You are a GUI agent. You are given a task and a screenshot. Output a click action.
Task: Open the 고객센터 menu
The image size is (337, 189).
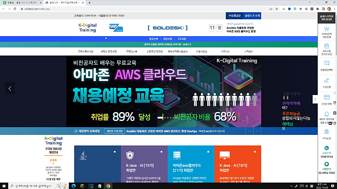pyautogui.click(x=249, y=52)
